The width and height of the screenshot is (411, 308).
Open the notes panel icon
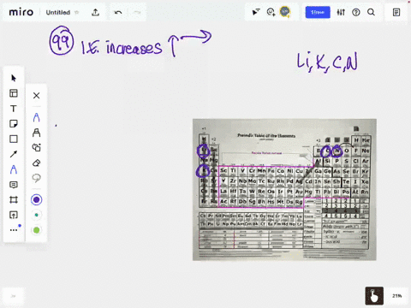396,12
